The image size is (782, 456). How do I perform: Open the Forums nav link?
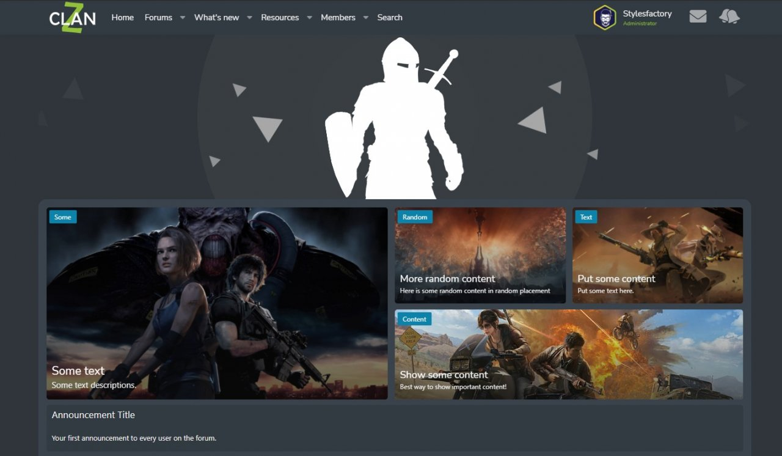(158, 17)
